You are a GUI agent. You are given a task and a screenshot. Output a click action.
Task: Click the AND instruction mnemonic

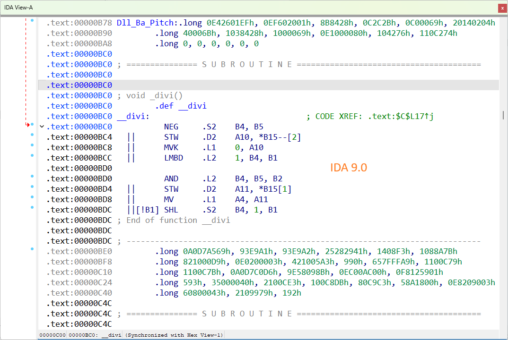tap(171, 178)
